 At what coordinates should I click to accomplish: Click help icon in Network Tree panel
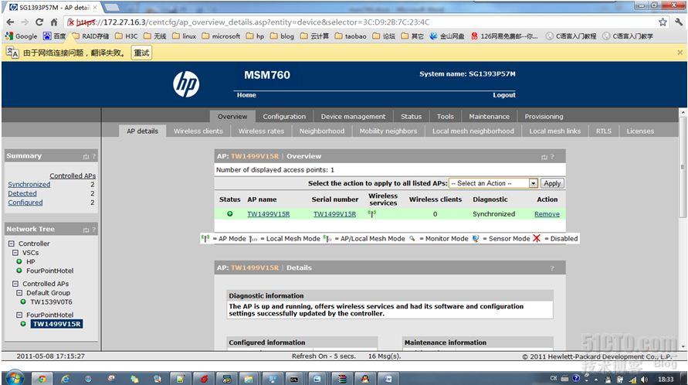click(x=93, y=230)
